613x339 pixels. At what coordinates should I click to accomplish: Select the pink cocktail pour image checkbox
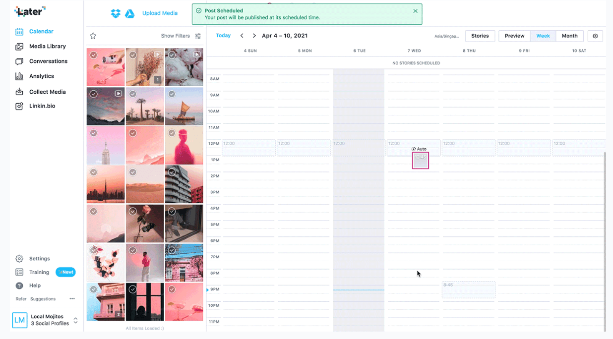pyautogui.click(x=94, y=56)
